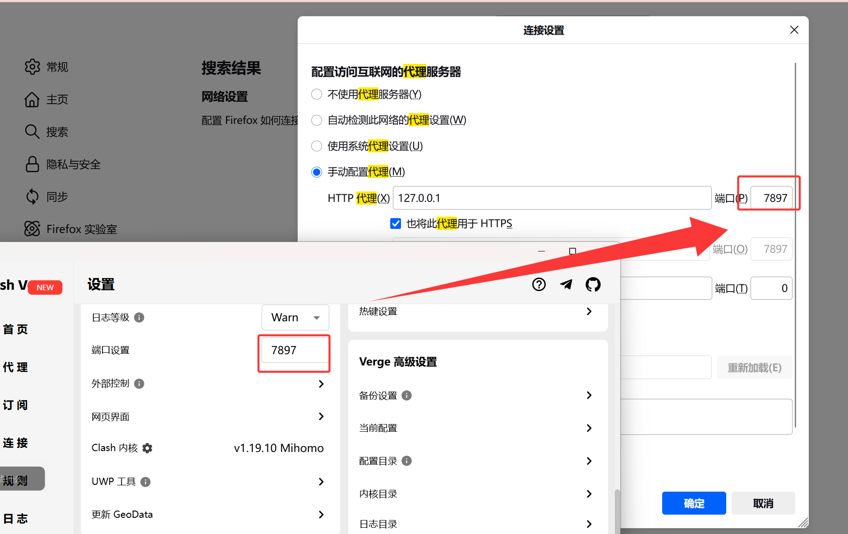The width and height of the screenshot is (848, 534).
Task: Select 不使用代理服务器 radio option
Action: click(317, 94)
